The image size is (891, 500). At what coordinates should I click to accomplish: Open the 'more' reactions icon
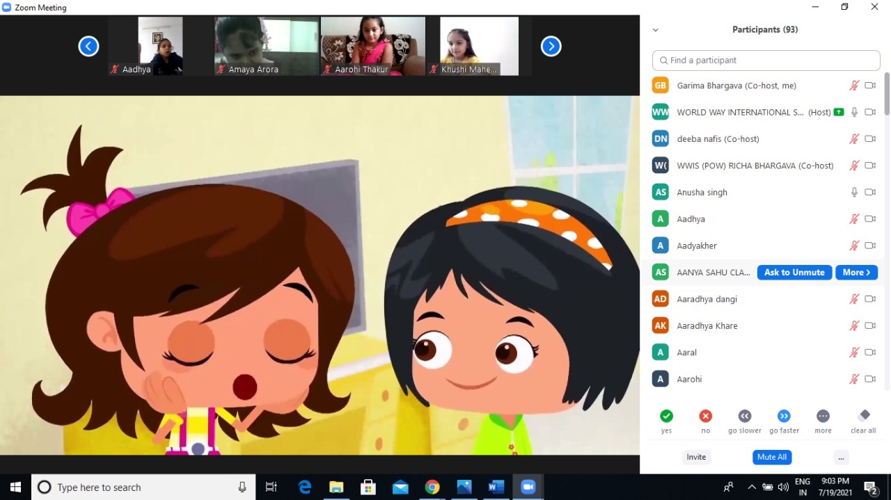click(823, 416)
